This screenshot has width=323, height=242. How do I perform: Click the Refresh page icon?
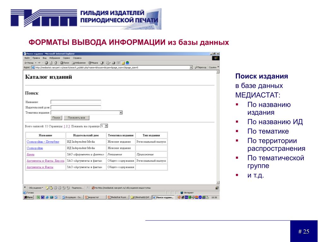[51, 63]
